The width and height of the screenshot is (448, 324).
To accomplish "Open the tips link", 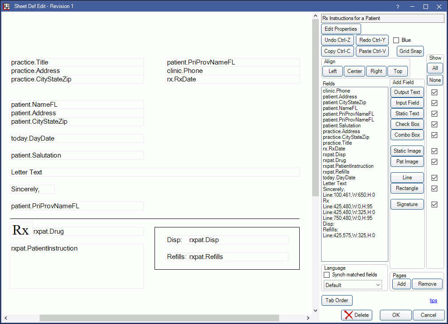I will 433,300.
